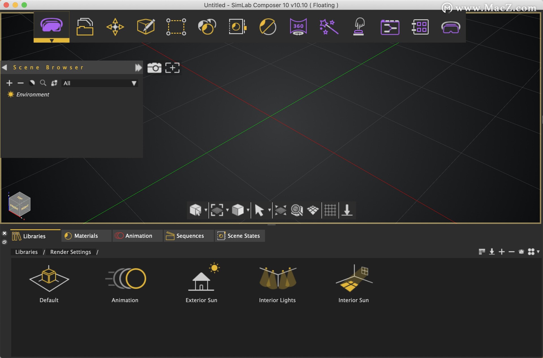Click the library import download arrow icon
The width and height of the screenshot is (543, 358).
tap(492, 252)
